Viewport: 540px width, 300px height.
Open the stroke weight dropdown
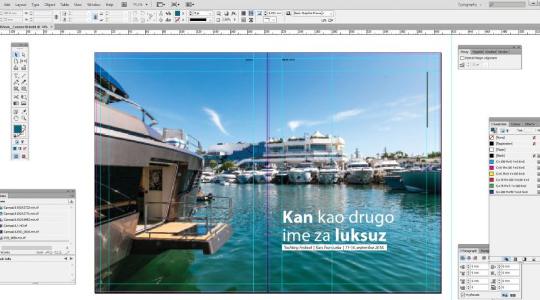210,13
